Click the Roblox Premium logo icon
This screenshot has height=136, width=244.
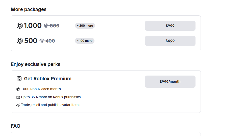19,79
